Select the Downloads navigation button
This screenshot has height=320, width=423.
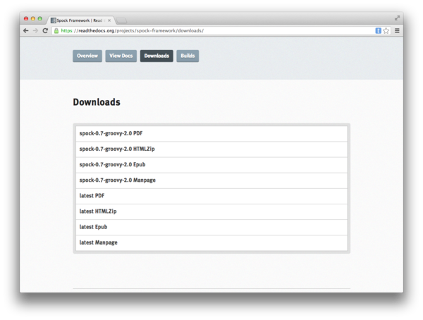click(157, 56)
